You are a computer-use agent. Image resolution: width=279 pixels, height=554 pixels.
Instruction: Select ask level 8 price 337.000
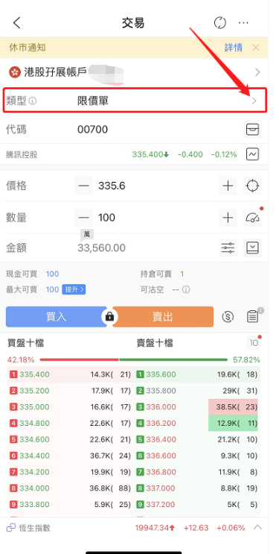pyautogui.click(x=161, y=488)
